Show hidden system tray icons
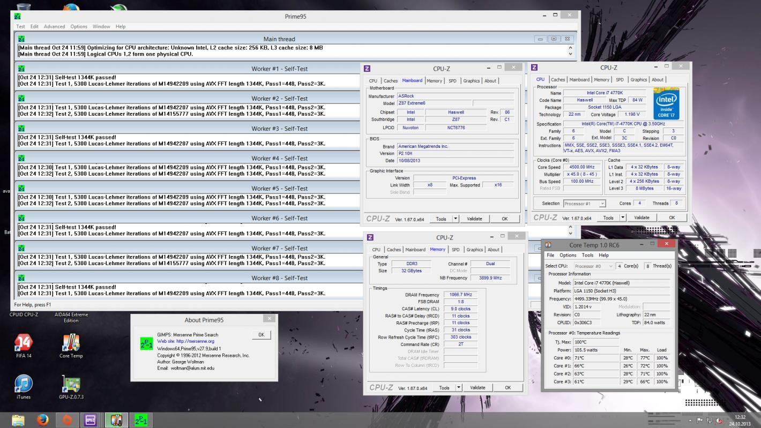761x428 pixels. (691, 421)
